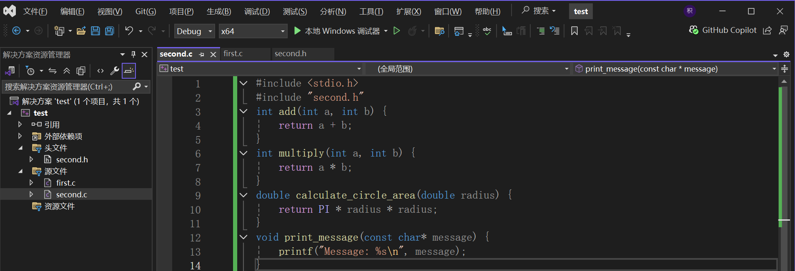
Task: Toggle Show All Files in Solution Explorer
Action: click(81, 71)
